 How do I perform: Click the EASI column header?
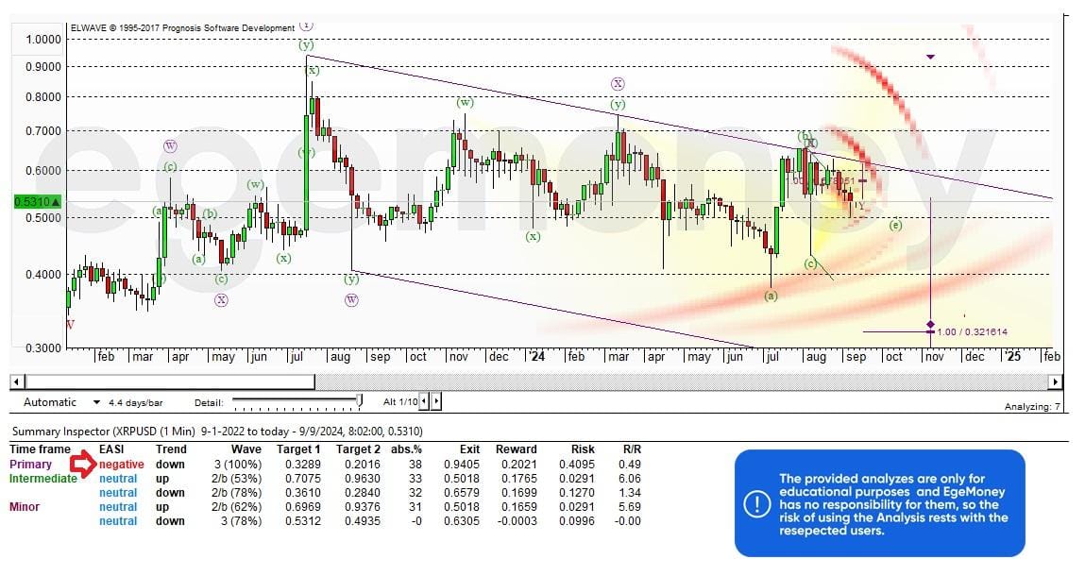point(111,449)
